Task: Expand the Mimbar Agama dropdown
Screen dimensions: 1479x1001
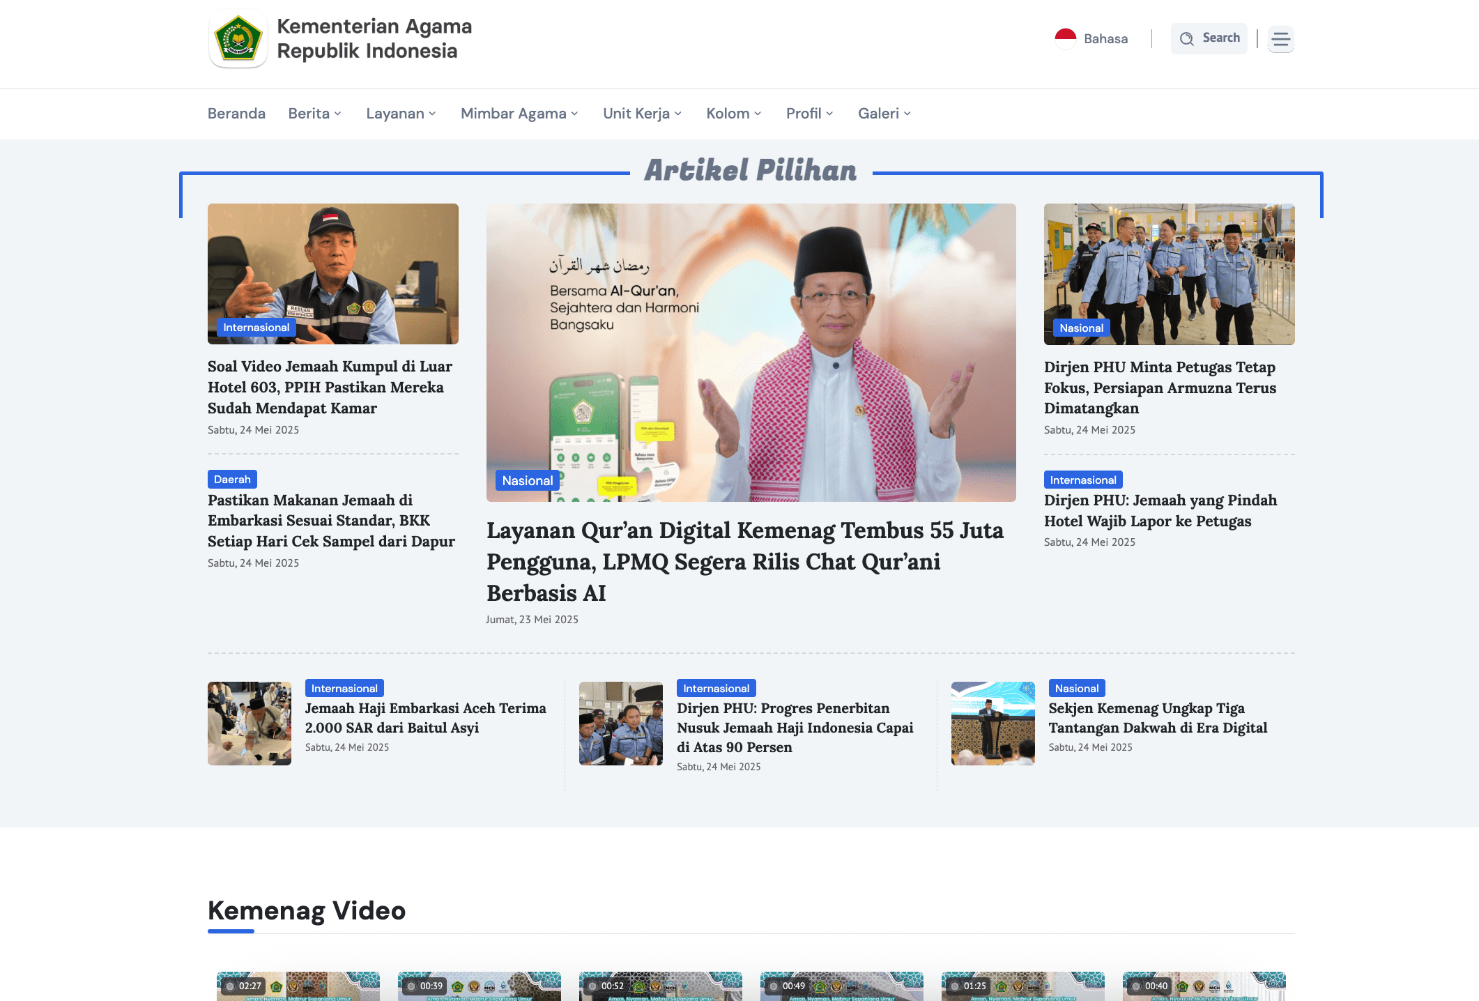Action: [519, 113]
